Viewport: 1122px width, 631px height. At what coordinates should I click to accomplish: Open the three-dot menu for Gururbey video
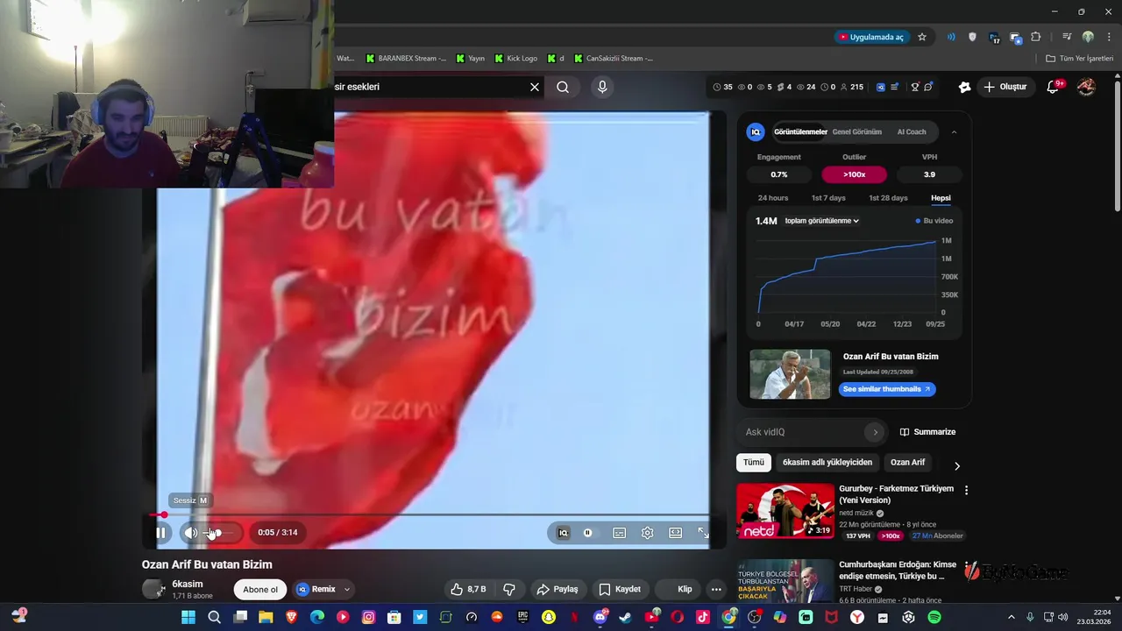coord(966,490)
